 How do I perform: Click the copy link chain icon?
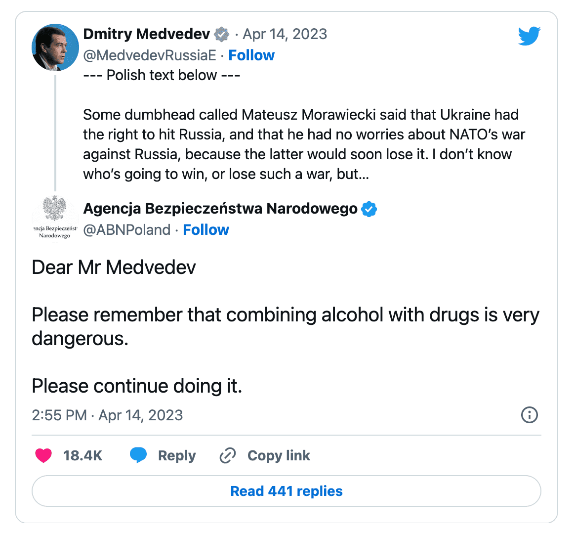pyautogui.click(x=227, y=455)
